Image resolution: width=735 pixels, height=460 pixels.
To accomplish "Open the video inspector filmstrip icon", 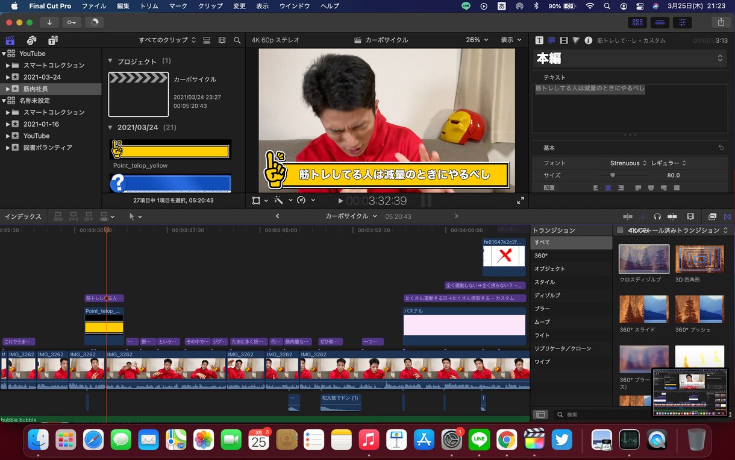I will coord(563,40).
